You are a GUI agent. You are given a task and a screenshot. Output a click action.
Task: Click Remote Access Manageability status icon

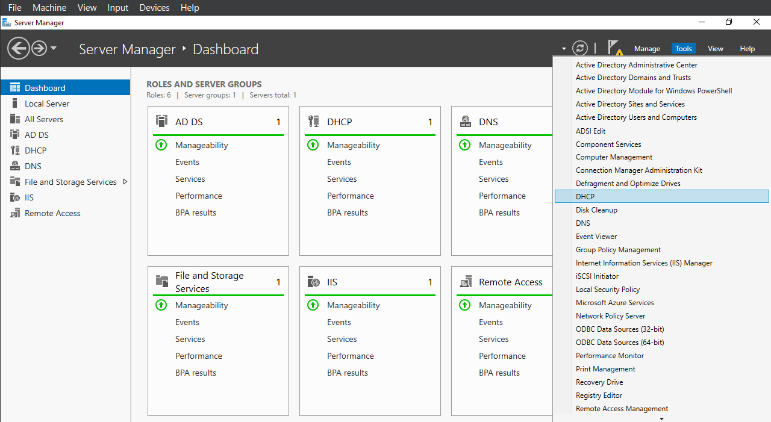[464, 305]
